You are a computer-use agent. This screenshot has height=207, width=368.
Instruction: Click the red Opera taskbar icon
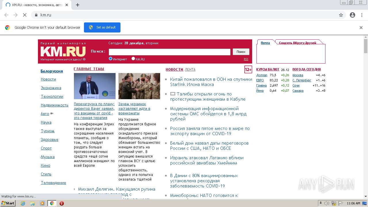pyautogui.click(x=62, y=203)
